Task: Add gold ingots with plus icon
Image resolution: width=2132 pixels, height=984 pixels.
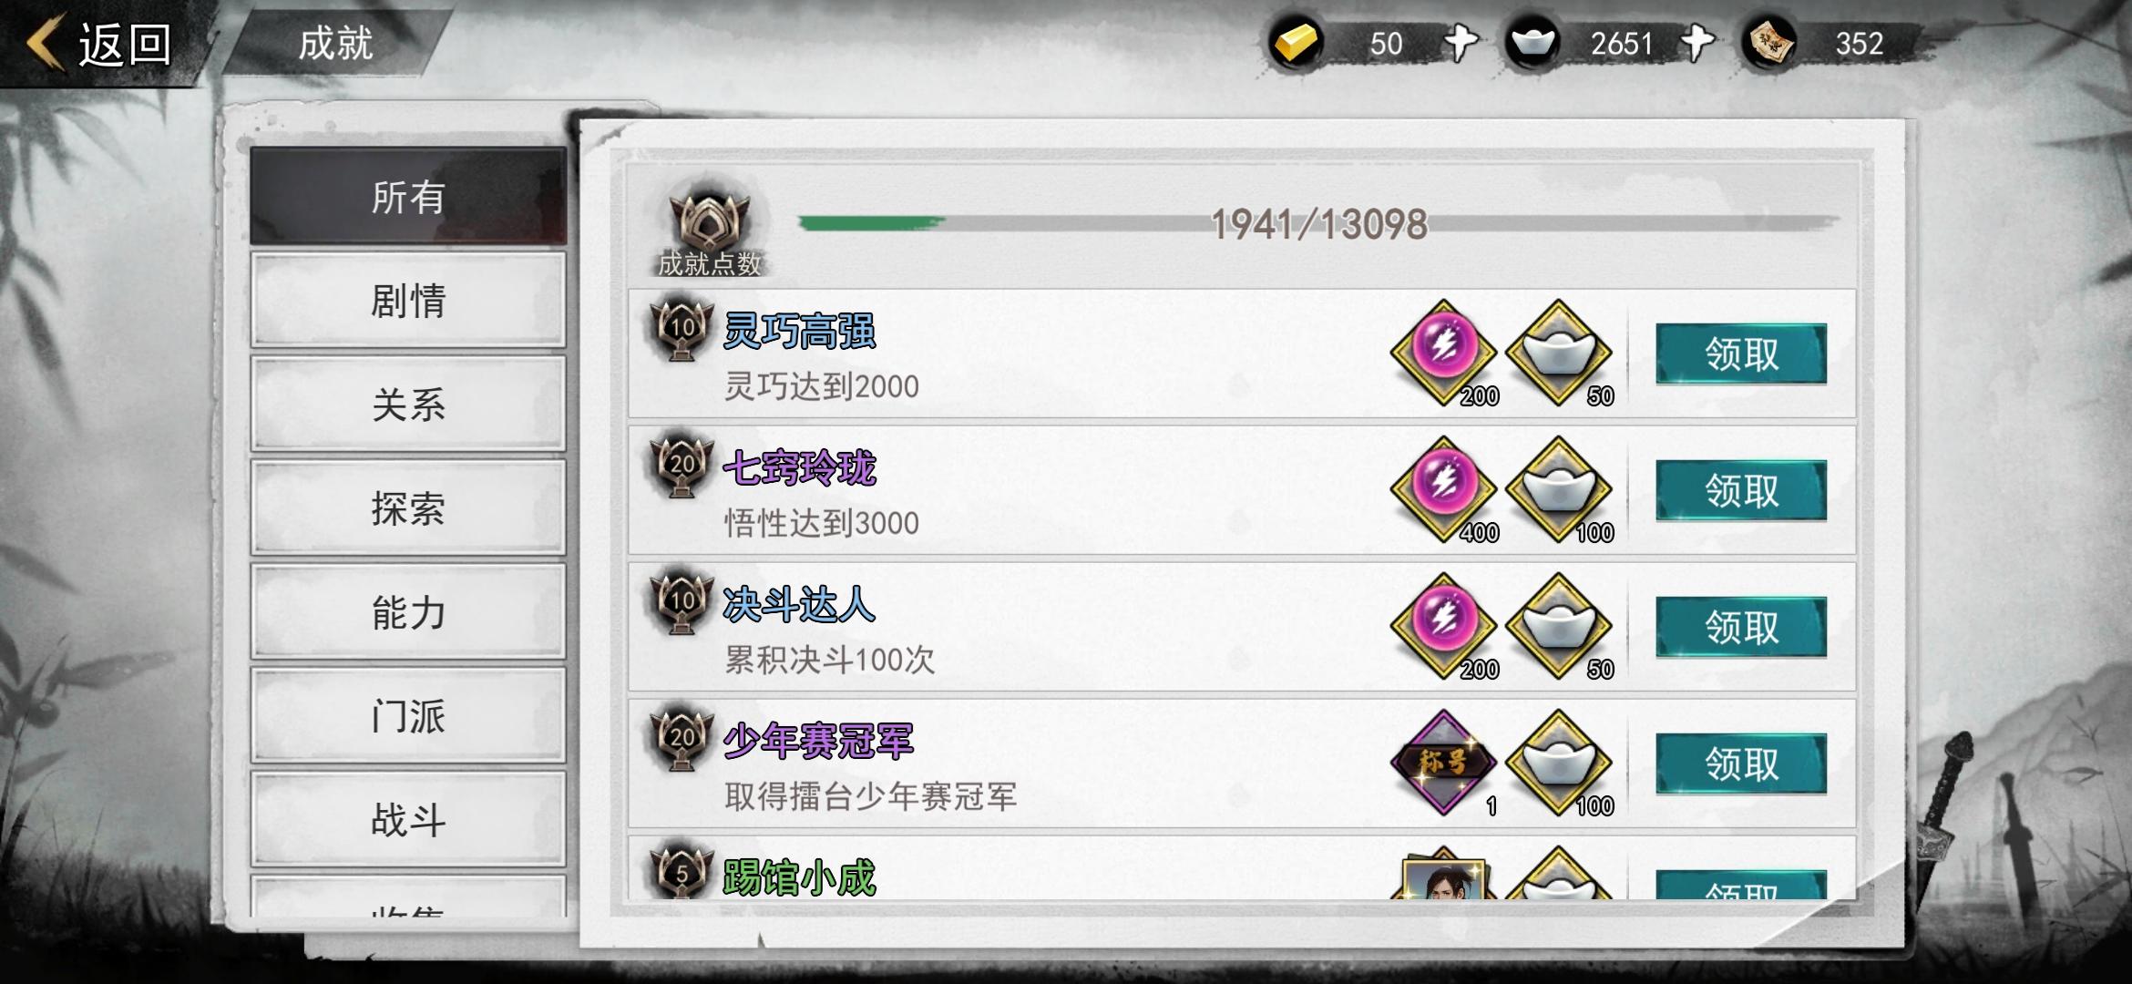Action: pyautogui.click(x=1461, y=43)
